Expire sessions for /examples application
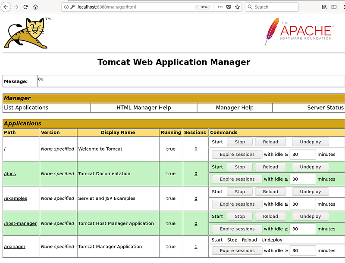The width and height of the screenshot is (345, 263). tap(237, 204)
